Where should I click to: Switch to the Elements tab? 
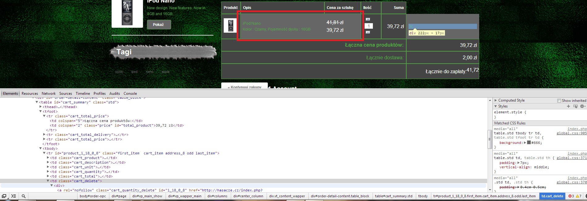tap(11, 94)
